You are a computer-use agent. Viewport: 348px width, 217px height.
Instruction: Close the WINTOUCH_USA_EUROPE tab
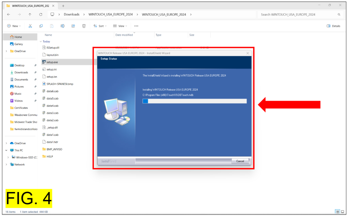pyautogui.click(x=53, y=6)
